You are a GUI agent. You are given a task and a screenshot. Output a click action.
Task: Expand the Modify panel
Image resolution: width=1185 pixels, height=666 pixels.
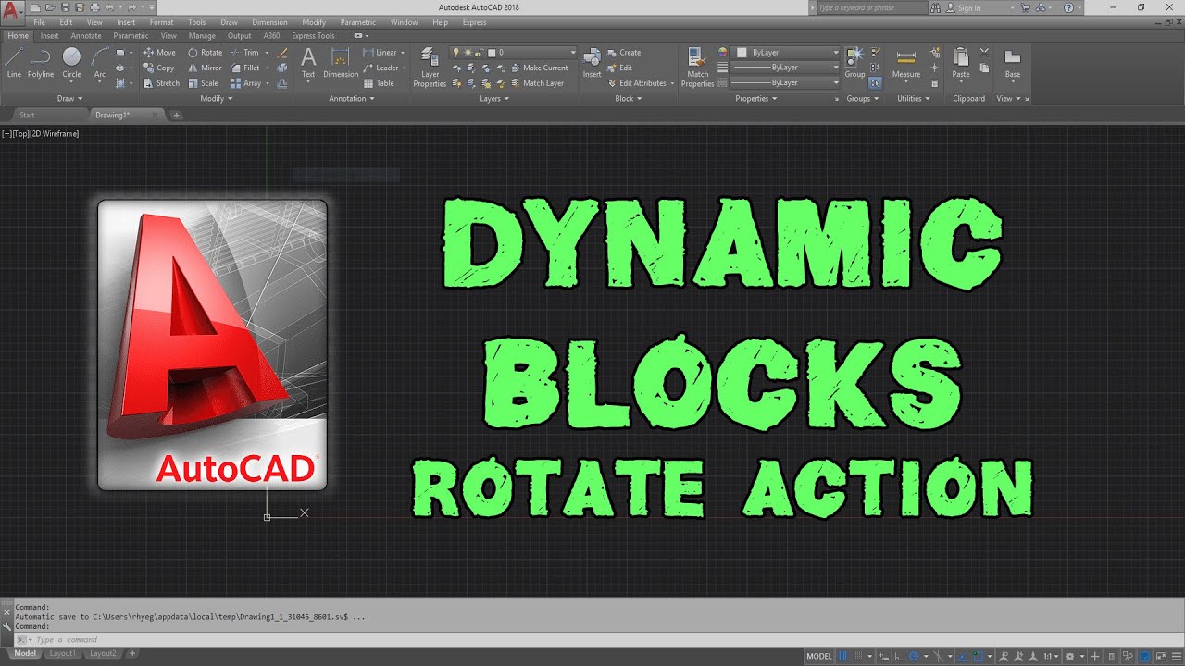coord(217,98)
